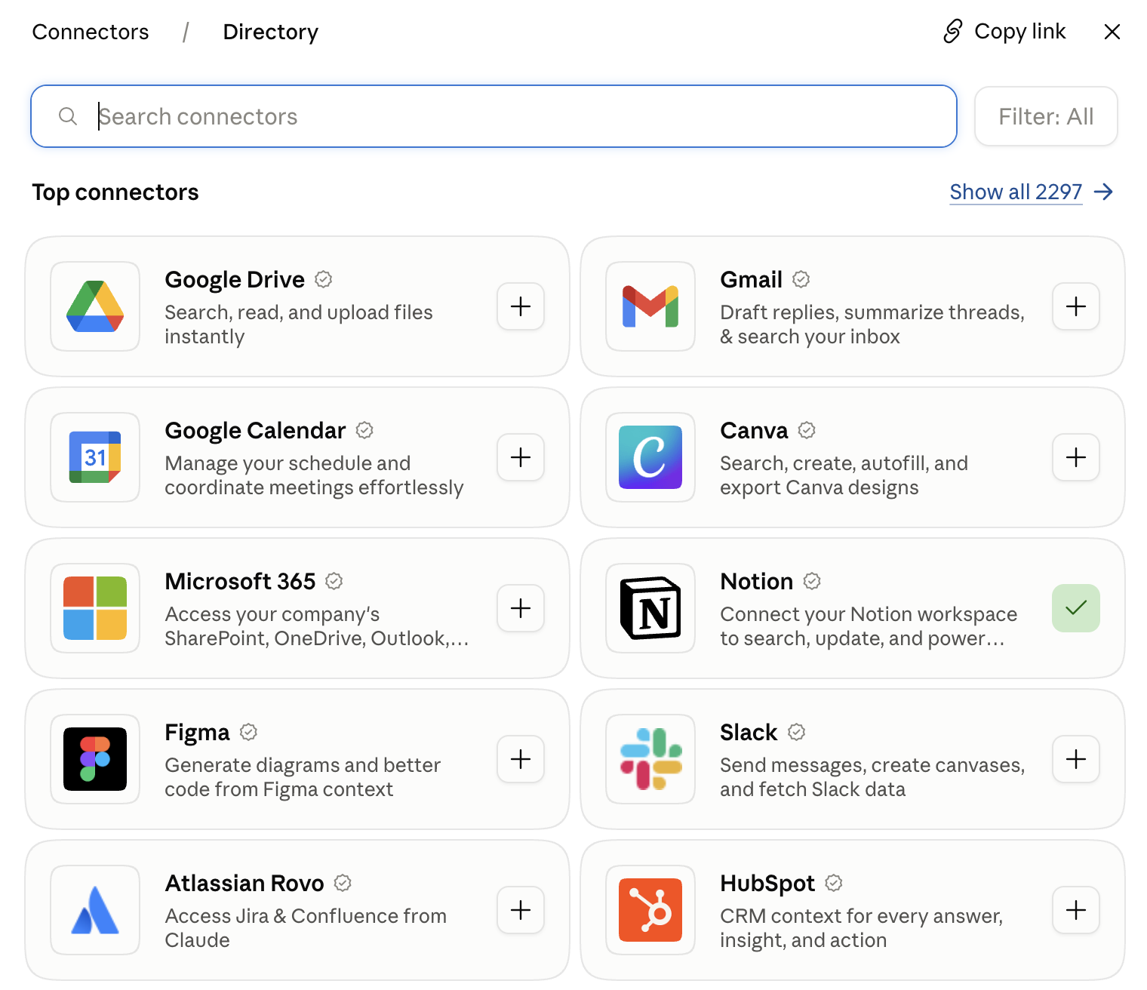Click the verified badge beside HubSpot
Screen dimensions: 1147x990
coord(834,883)
